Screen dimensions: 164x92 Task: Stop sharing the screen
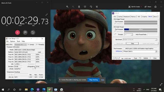point(93,80)
